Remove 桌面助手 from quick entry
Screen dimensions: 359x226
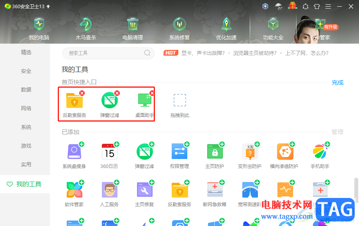pyautogui.click(x=152, y=93)
